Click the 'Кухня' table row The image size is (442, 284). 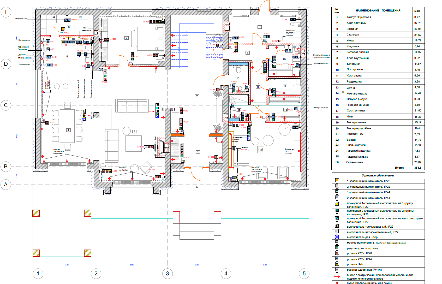(378, 40)
